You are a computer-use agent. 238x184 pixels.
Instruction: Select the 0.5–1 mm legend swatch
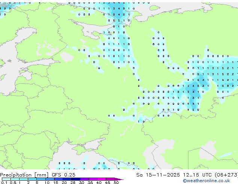coord(15,179)
